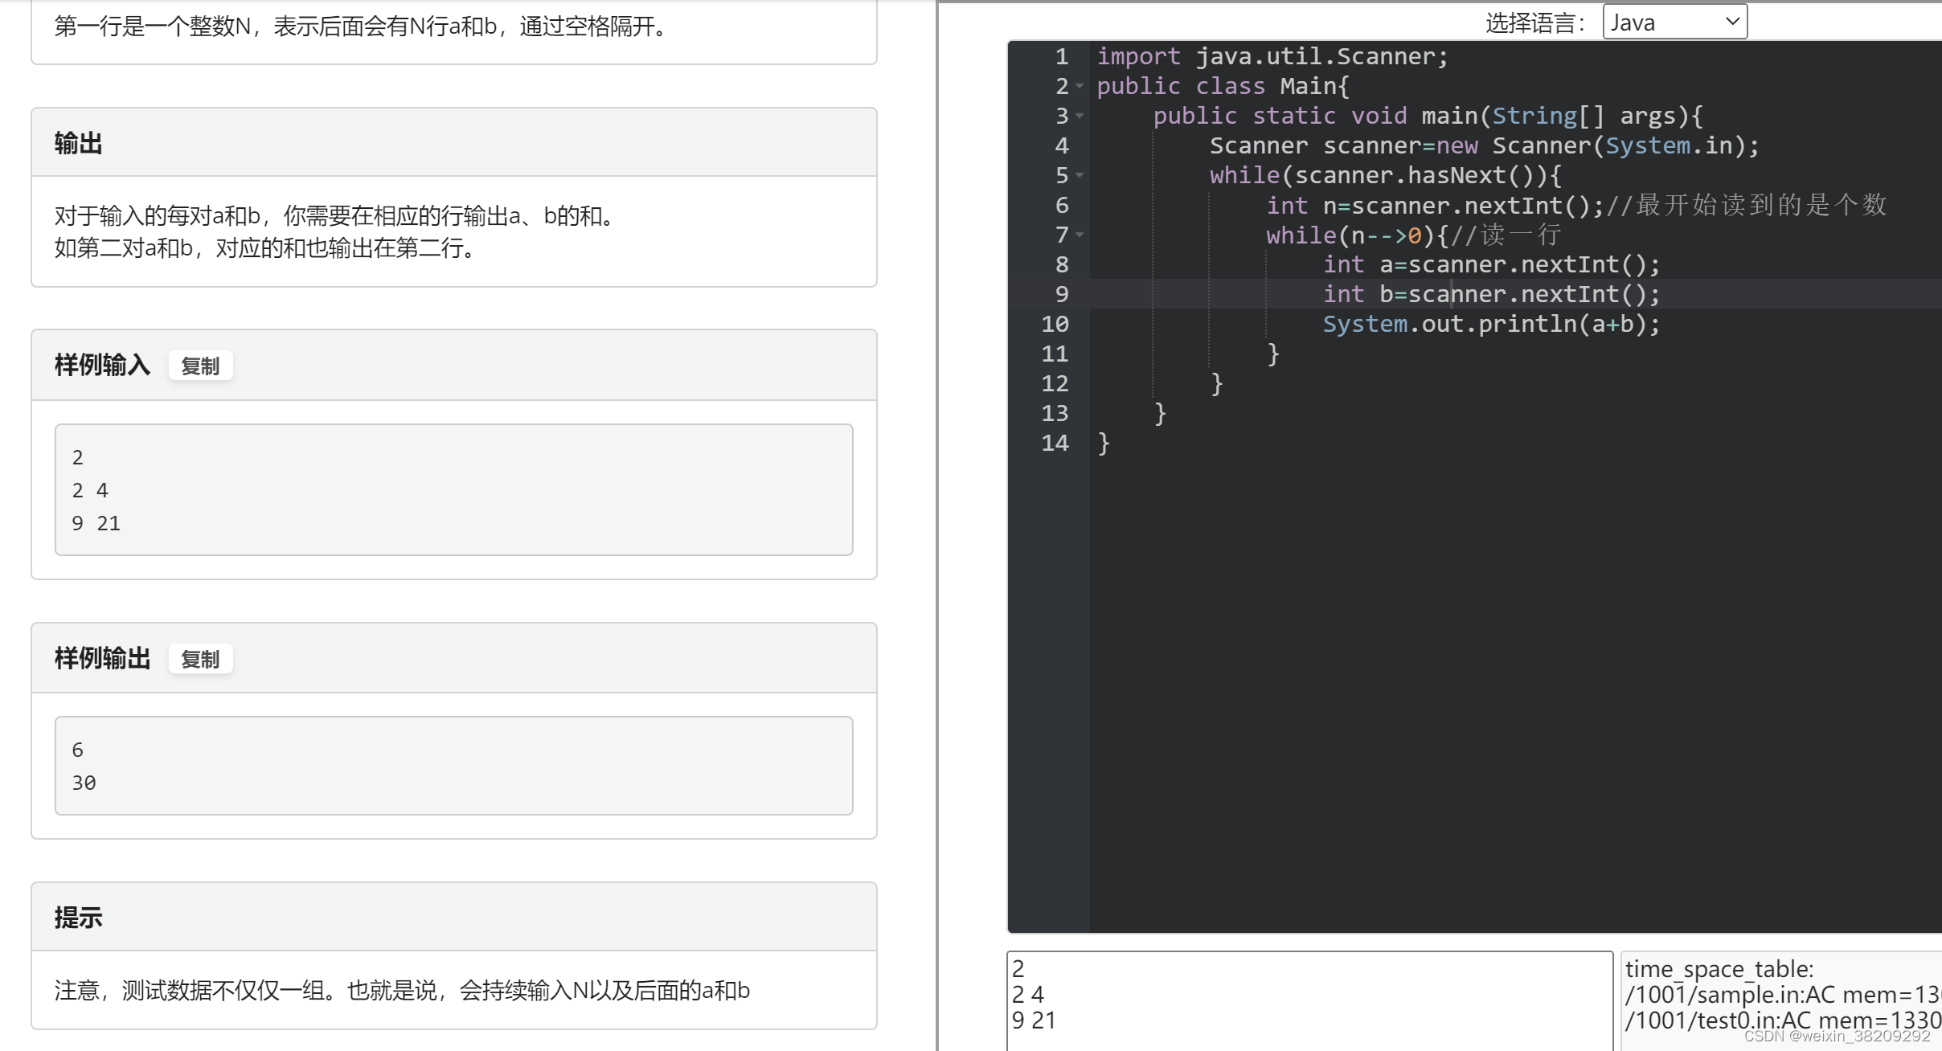Copy the sample output (复制 next to 样例输出)
1942x1051 pixels.
click(200, 660)
